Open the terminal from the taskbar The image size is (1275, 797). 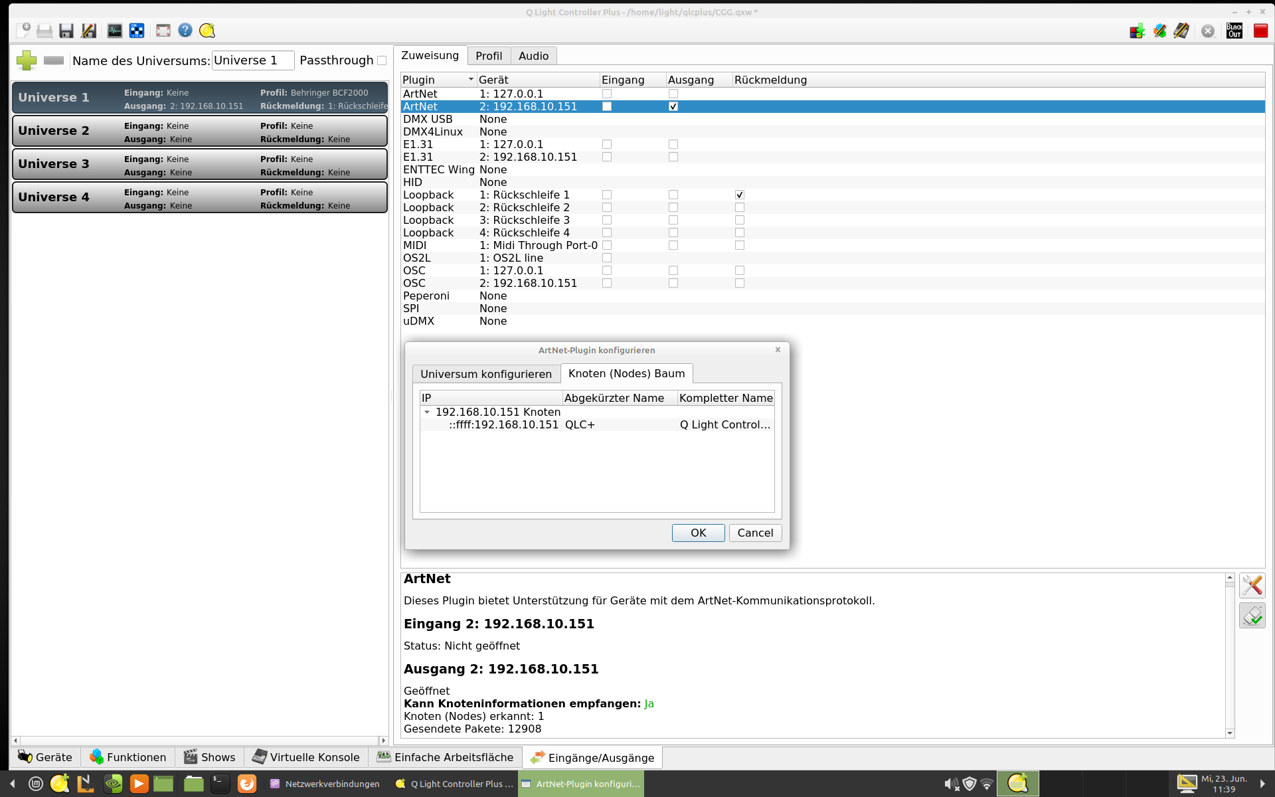point(220,784)
